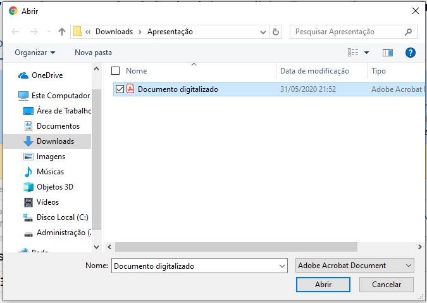Open Documentos in the sidebar
This screenshot has height=303, width=427.
58,126
